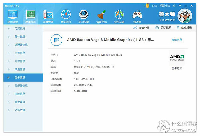Click the AMD Radeon Vega 8 header title
The height and width of the screenshot is (136, 200).
(111, 40)
